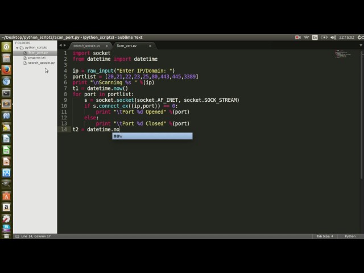The height and width of the screenshot is (273, 364).
Task: Click socket.SOCK_STREAM on line 9
Action: coord(212,100)
